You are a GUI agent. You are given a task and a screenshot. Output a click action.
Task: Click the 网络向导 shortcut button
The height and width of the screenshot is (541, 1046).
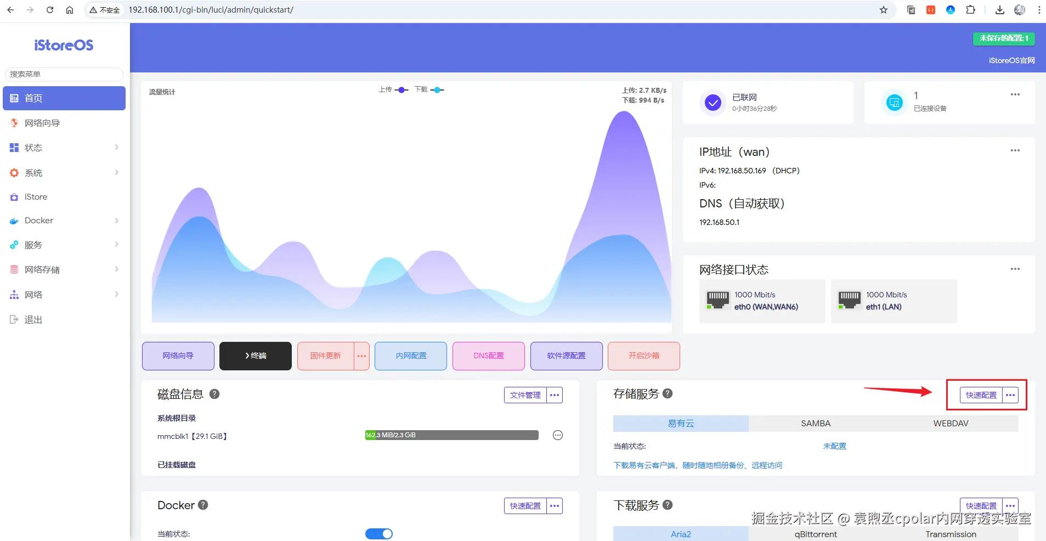click(178, 356)
